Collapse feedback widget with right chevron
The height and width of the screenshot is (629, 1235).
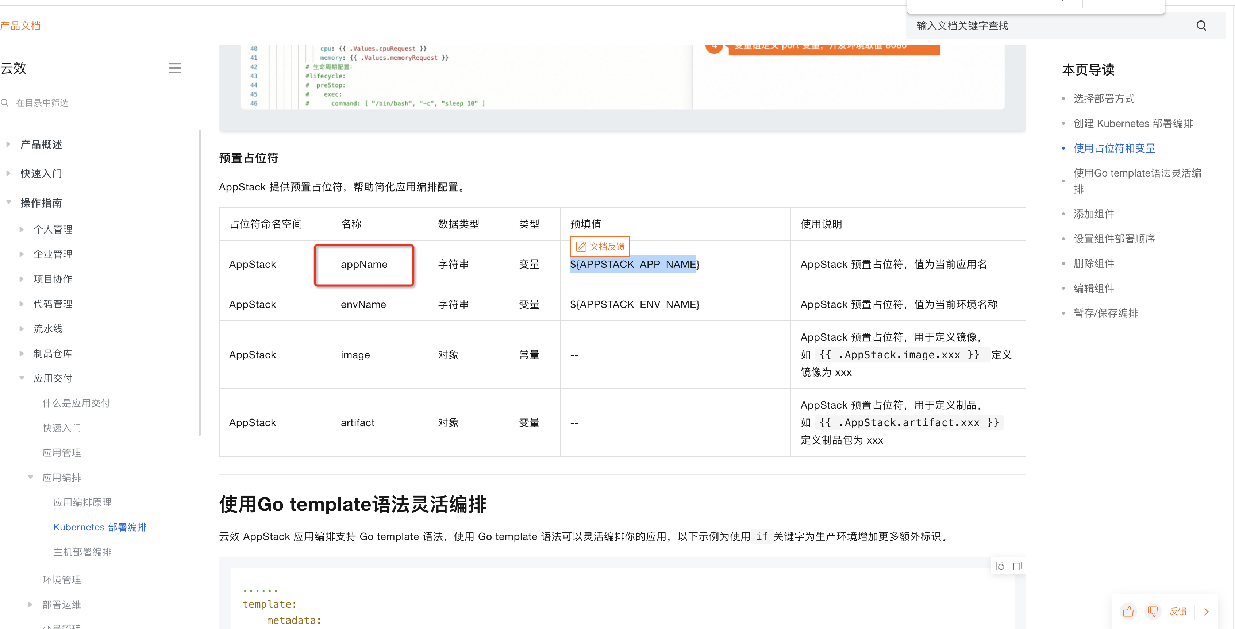click(x=1206, y=611)
